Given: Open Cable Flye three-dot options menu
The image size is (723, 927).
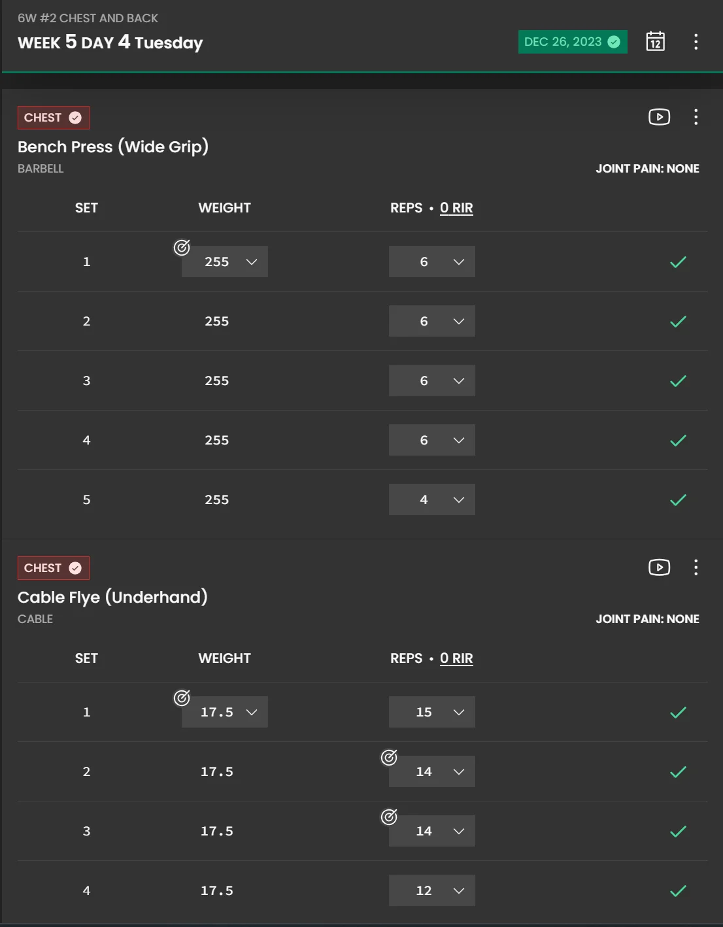Looking at the screenshot, I should tap(696, 567).
